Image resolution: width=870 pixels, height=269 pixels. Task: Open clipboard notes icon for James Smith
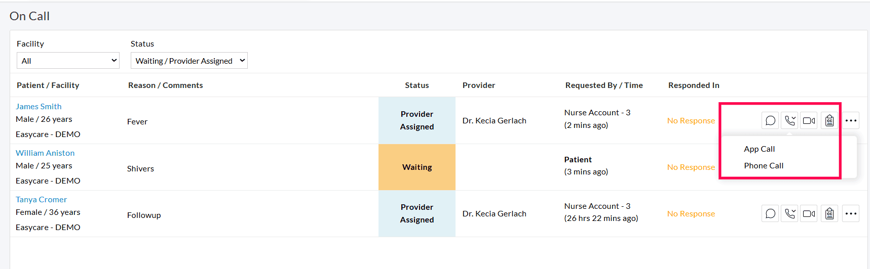(829, 120)
